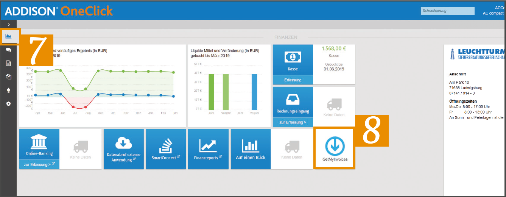The height and width of the screenshot is (197, 506).
Task: Open the Datenabruf externe Anwendung tile
Action: point(124,149)
